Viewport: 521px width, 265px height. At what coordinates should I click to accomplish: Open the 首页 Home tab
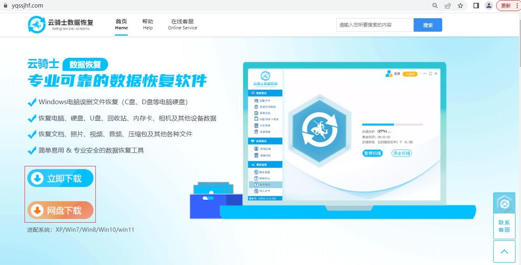pyautogui.click(x=122, y=24)
